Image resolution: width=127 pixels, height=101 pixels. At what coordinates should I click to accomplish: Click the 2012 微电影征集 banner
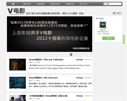click(50, 34)
